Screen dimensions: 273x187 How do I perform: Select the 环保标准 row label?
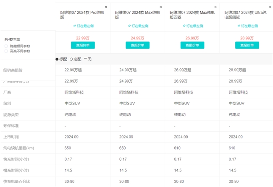pyautogui.click(x=11, y=126)
